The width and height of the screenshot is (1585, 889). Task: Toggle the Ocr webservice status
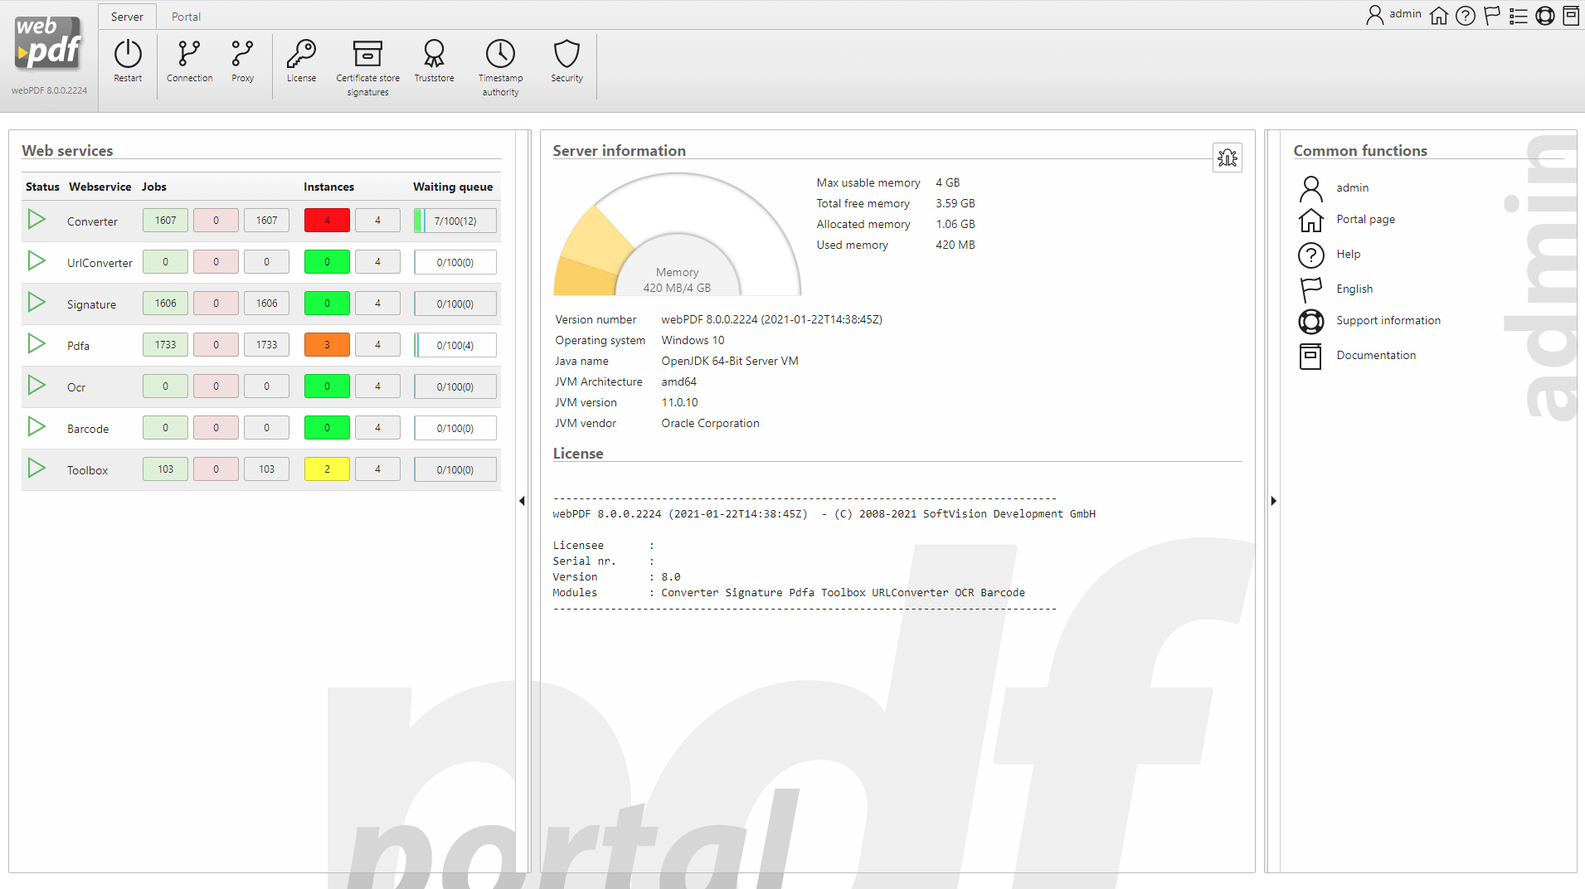pyautogui.click(x=36, y=385)
